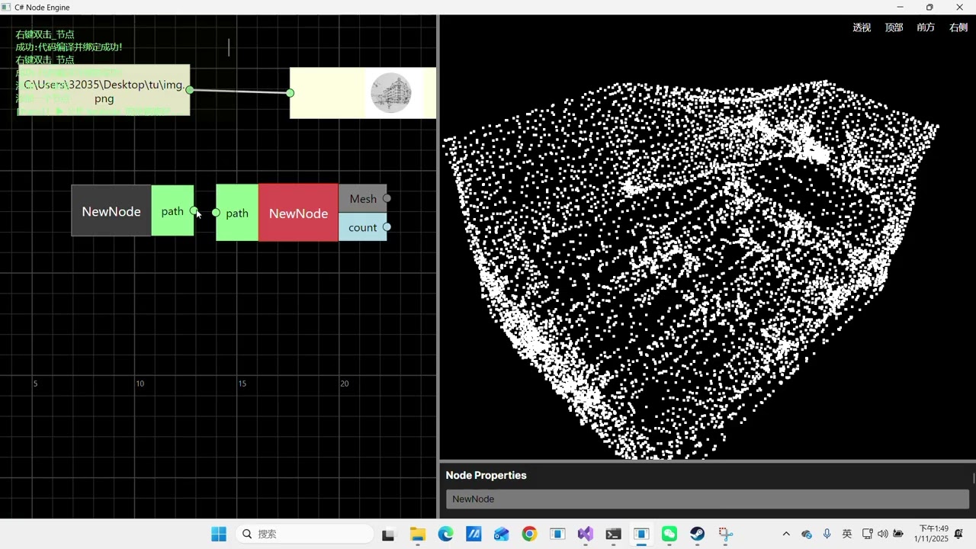Select the red NewNode block
This screenshot has height=549, width=976.
pyautogui.click(x=298, y=213)
